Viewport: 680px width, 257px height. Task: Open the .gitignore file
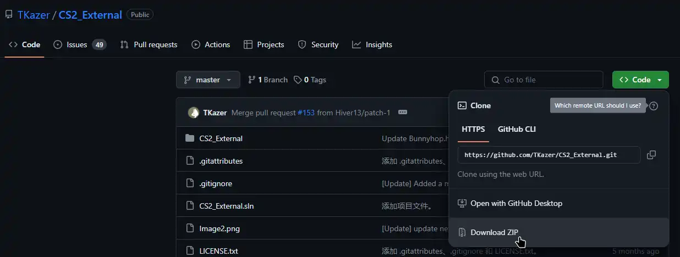215,183
